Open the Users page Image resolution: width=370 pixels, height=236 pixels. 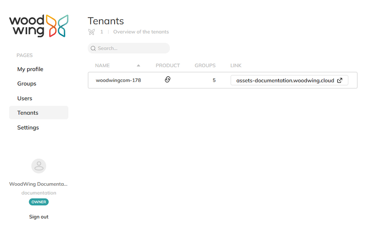coord(24,98)
